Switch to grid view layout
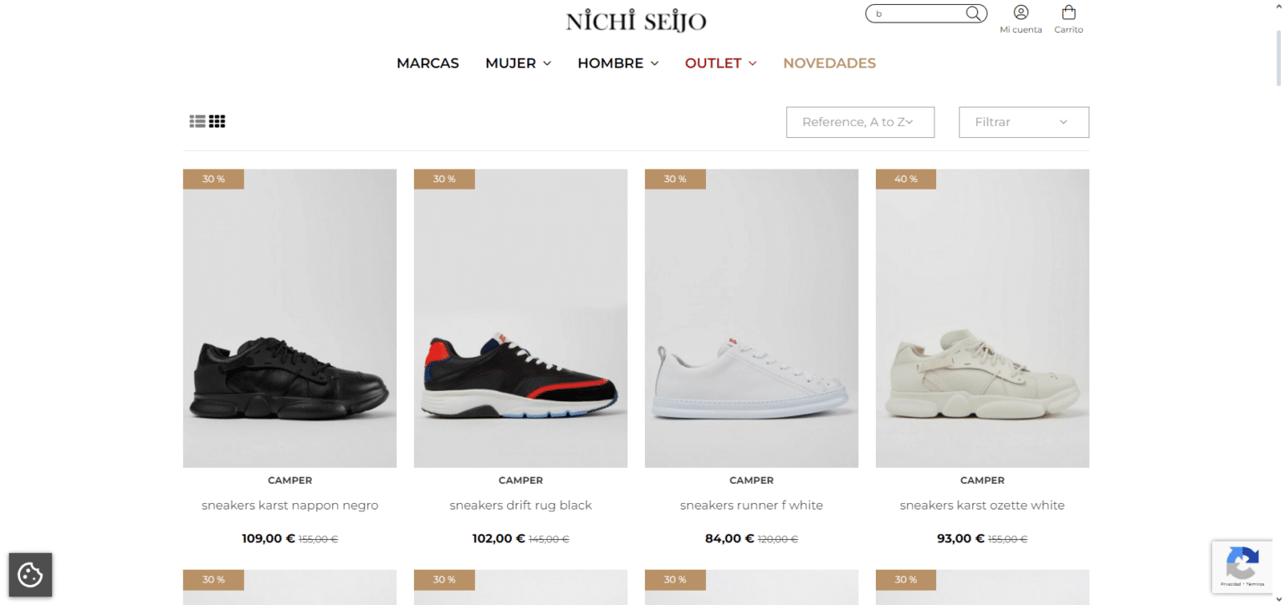The height and width of the screenshot is (605, 1285). tap(218, 122)
